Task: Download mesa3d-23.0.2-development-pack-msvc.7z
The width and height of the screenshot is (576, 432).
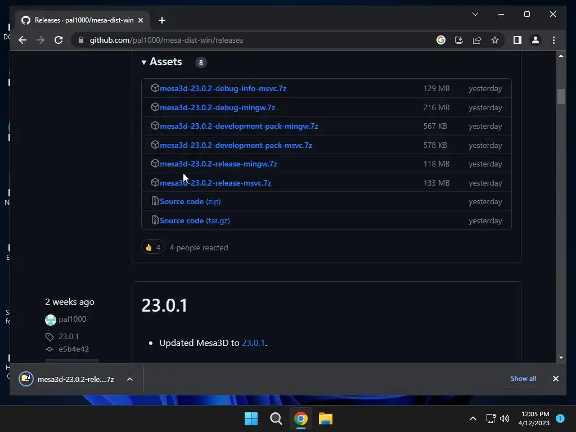Action: 236,146
